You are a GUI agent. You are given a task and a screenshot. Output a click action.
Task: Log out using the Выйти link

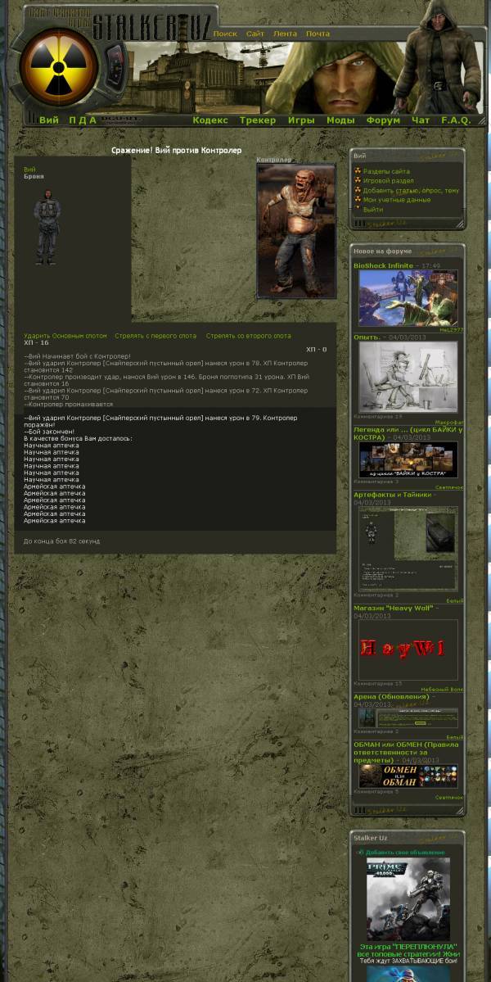[x=372, y=210]
